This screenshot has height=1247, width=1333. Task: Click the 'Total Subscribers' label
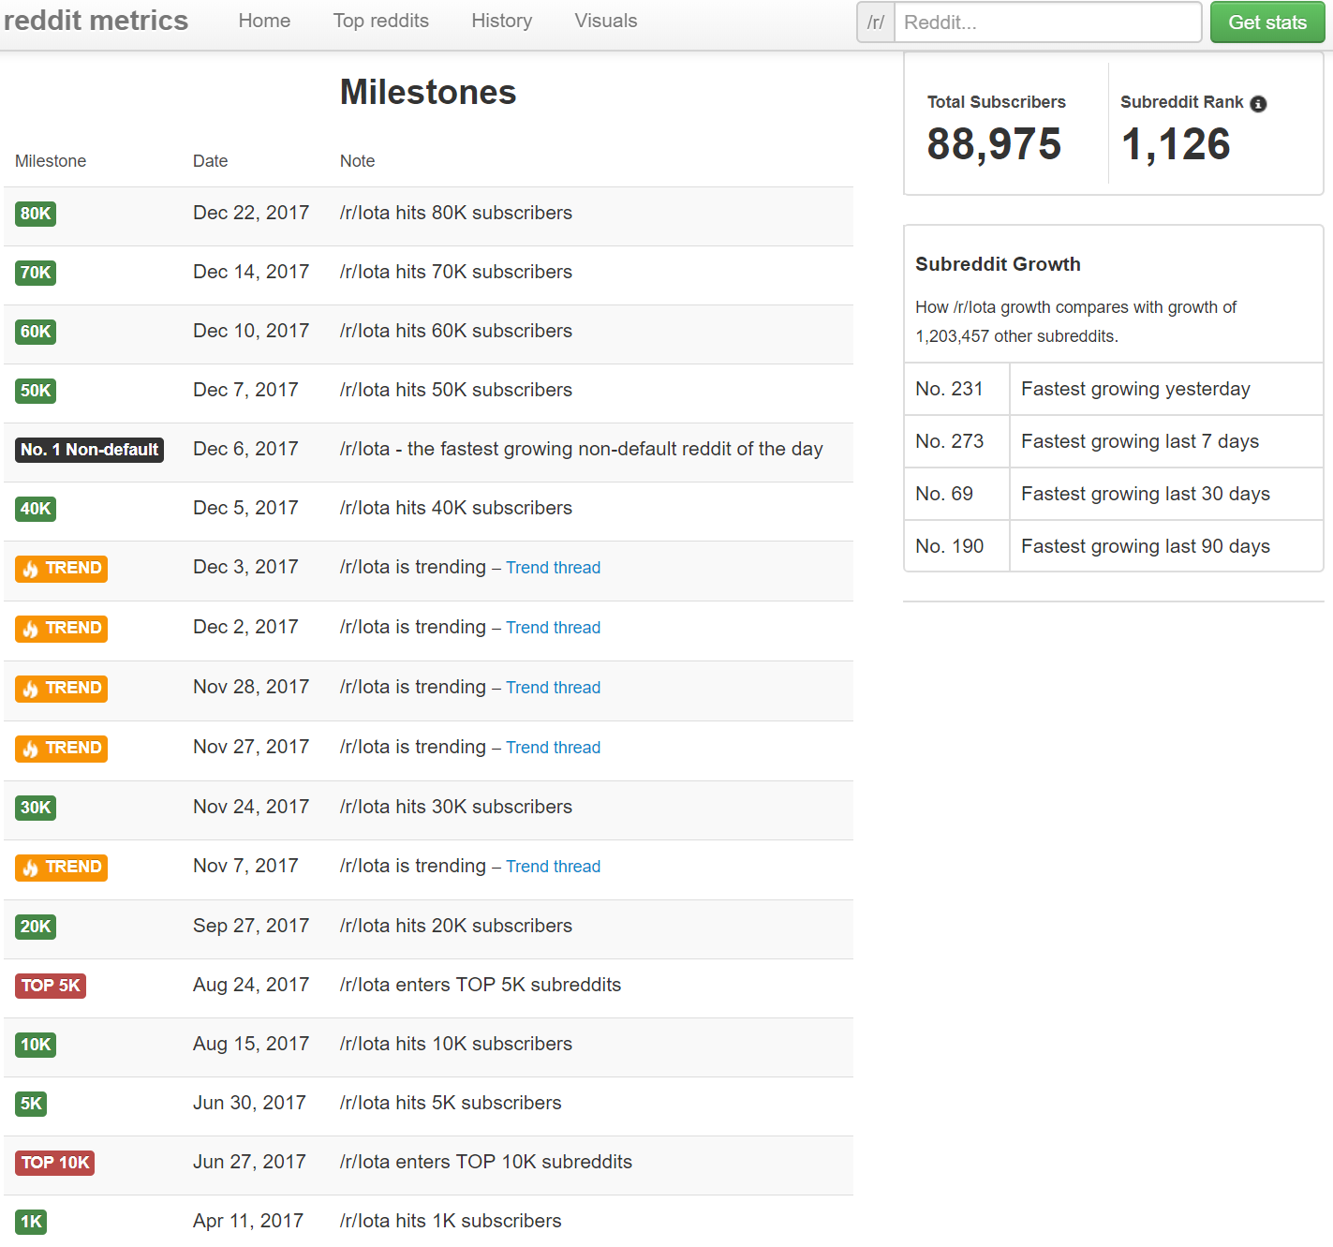(x=997, y=102)
